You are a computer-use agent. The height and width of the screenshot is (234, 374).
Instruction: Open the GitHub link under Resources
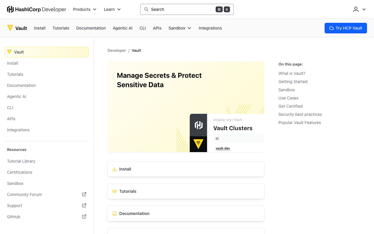coord(47,217)
